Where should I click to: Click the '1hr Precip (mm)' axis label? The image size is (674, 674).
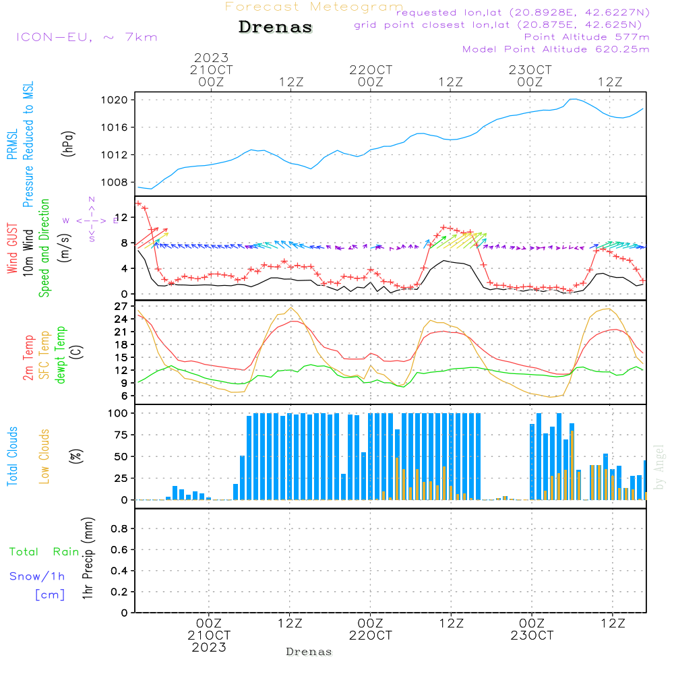(x=88, y=558)
